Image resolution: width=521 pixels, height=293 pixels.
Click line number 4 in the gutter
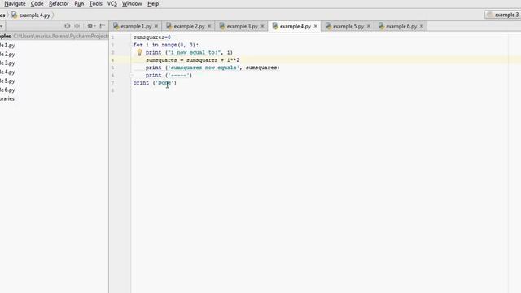112,60
